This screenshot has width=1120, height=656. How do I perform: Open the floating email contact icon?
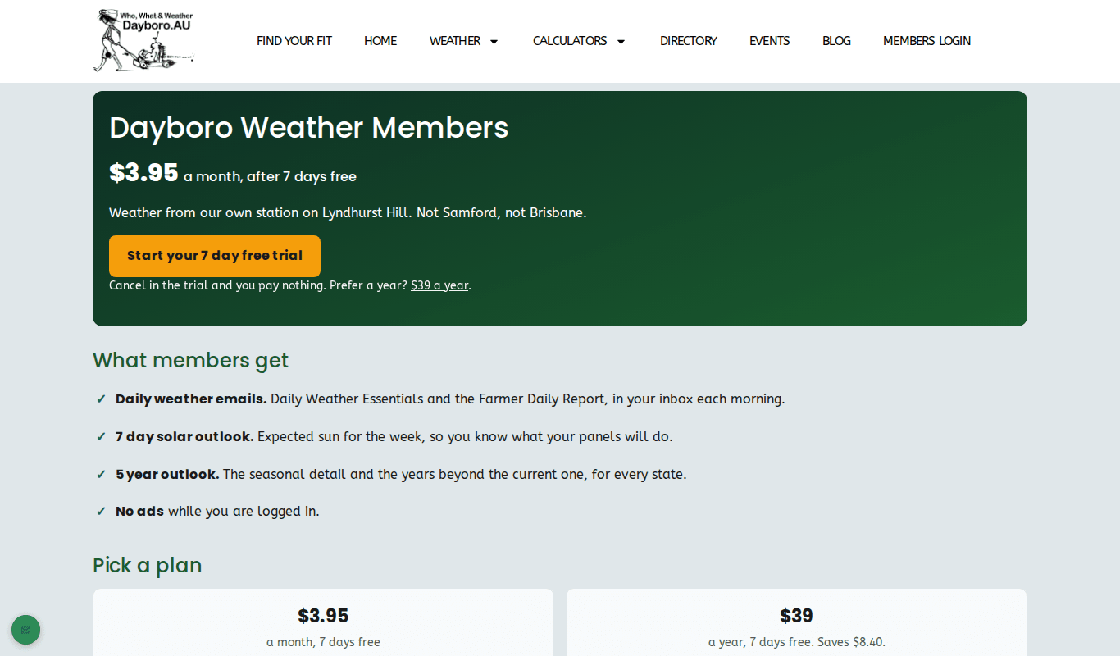(25, 630)
